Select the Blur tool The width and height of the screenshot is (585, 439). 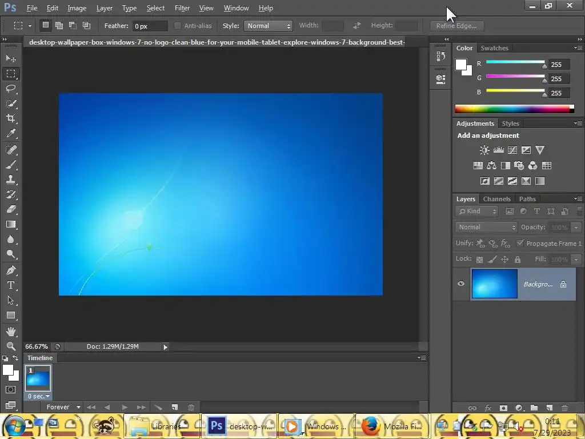[x=11, y=240]
